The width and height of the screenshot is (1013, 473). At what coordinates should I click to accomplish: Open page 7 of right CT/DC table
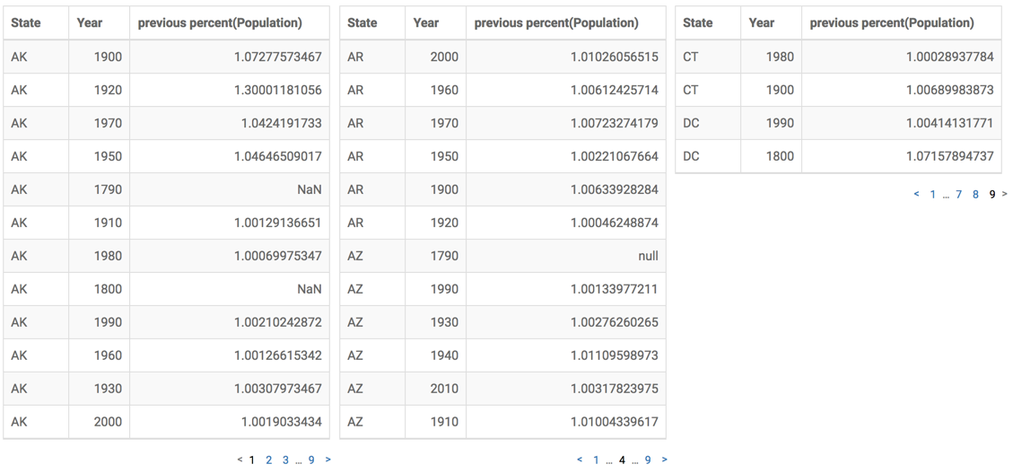[x=959, y=194]
